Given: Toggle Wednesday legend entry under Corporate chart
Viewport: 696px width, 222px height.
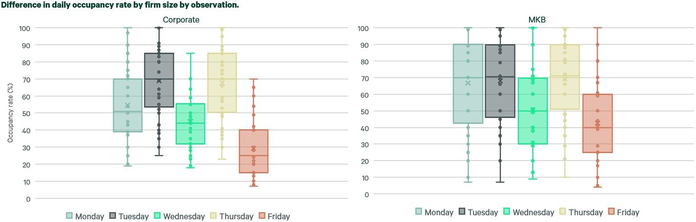Looking at the screenshot, I should coord(179,216).
